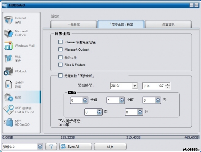
Task: Check the Microsoft Outlook sync checkbox
Action: pyautogui.click(x=60, y=50)
